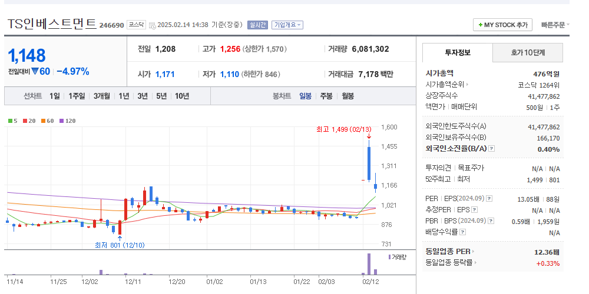
Task: Expand the 기업개요 dropdown
Action: 287,25
